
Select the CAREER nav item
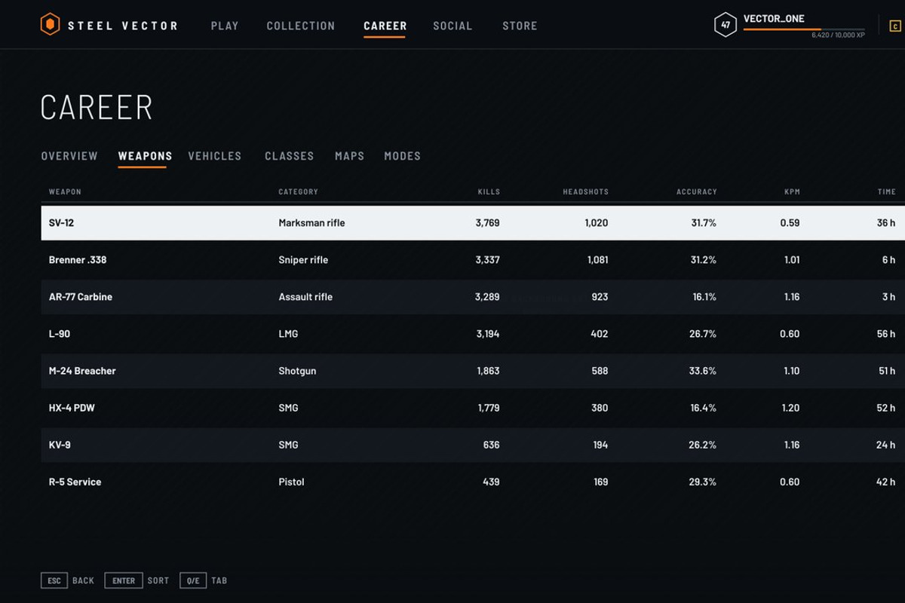click(385, 26)
